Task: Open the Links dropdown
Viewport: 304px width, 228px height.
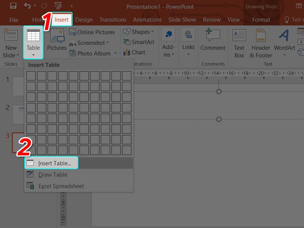Action: (x=188, y=43)
